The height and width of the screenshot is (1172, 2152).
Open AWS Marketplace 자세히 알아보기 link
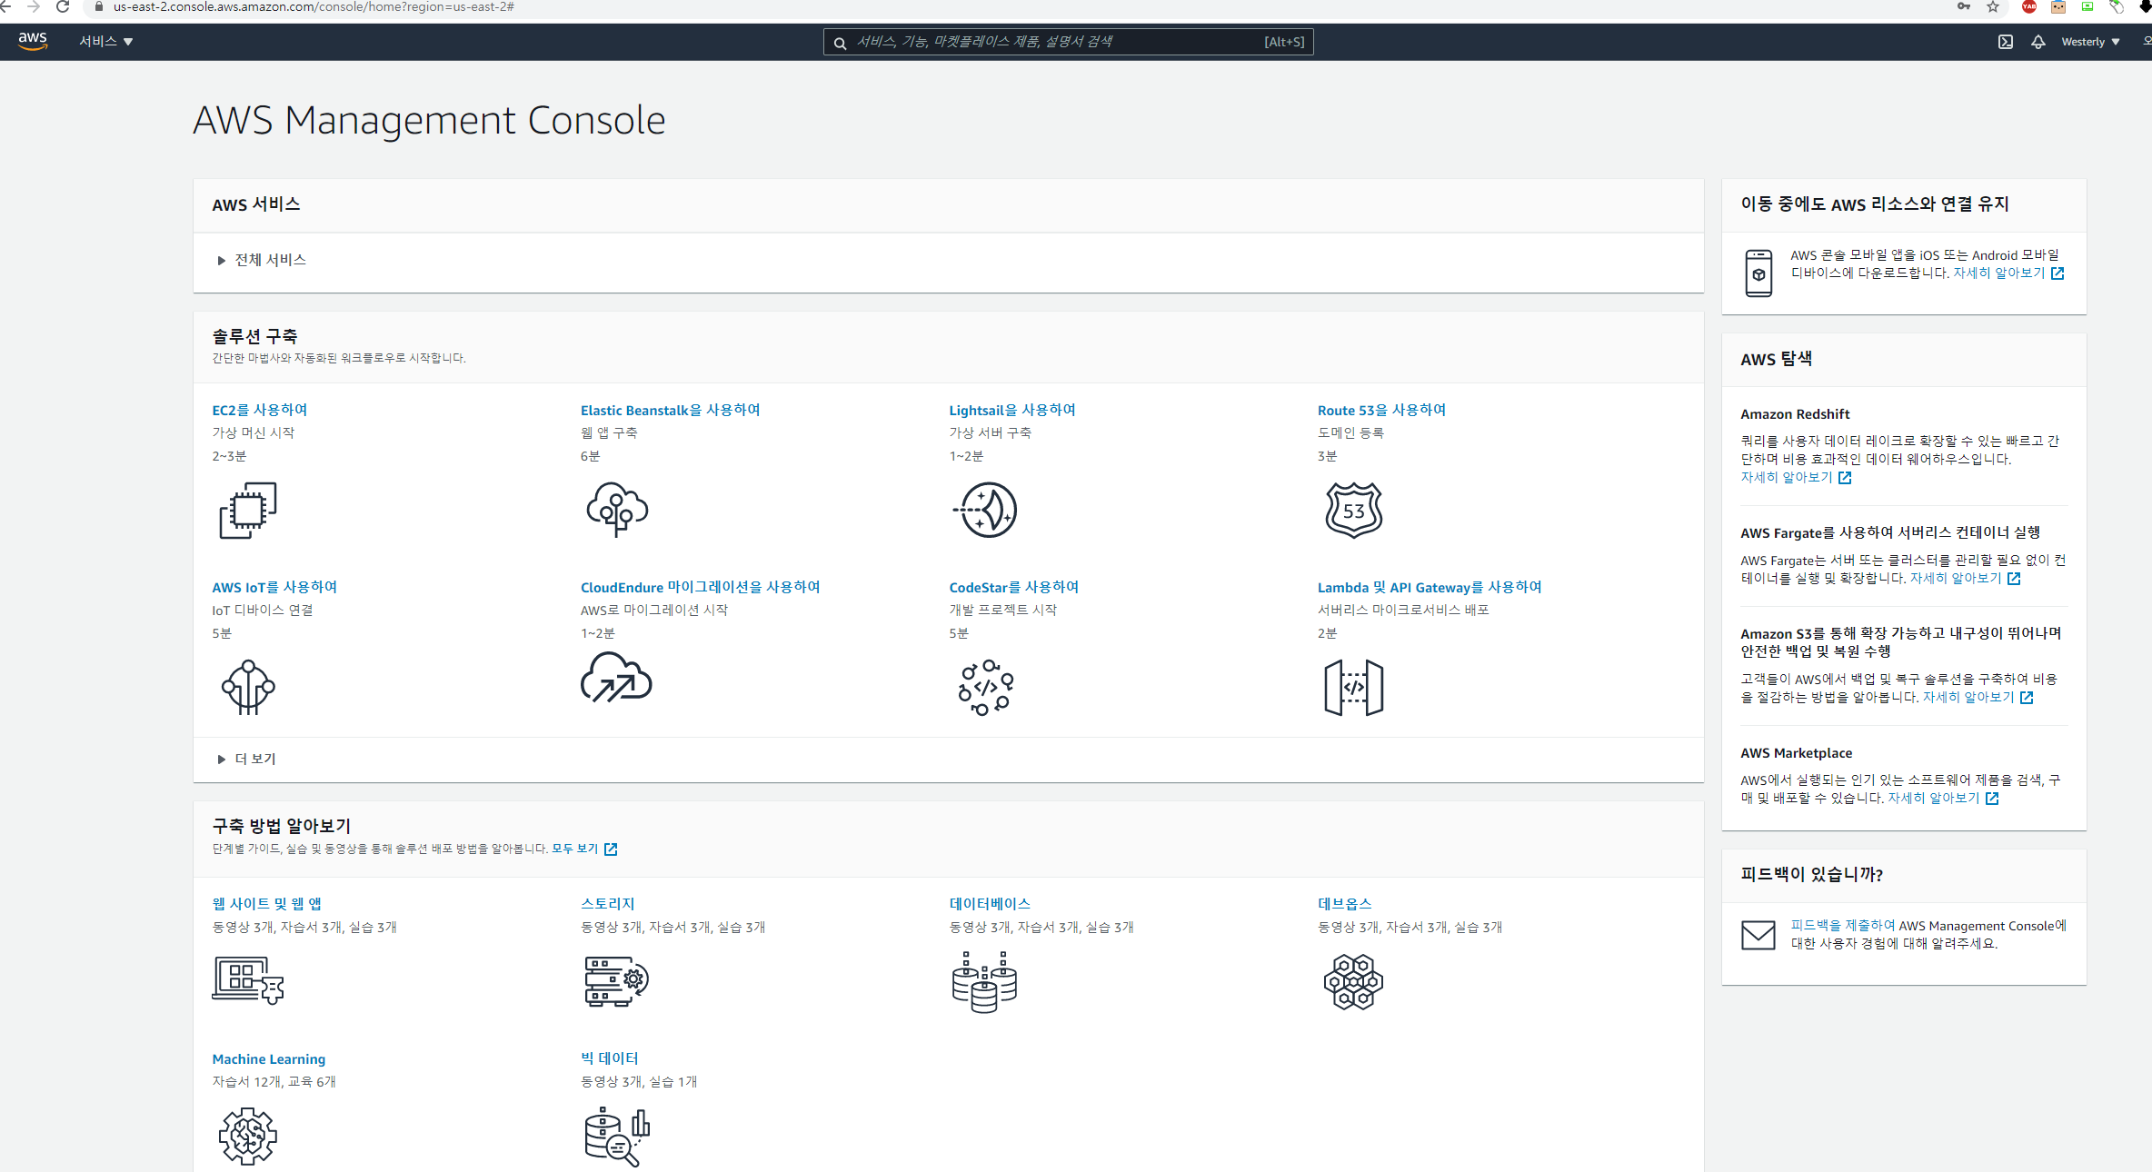coord(1943,798)
